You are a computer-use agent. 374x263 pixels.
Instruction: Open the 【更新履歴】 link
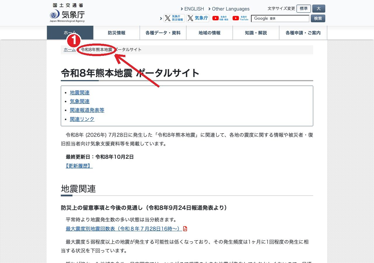coord(79,166)
